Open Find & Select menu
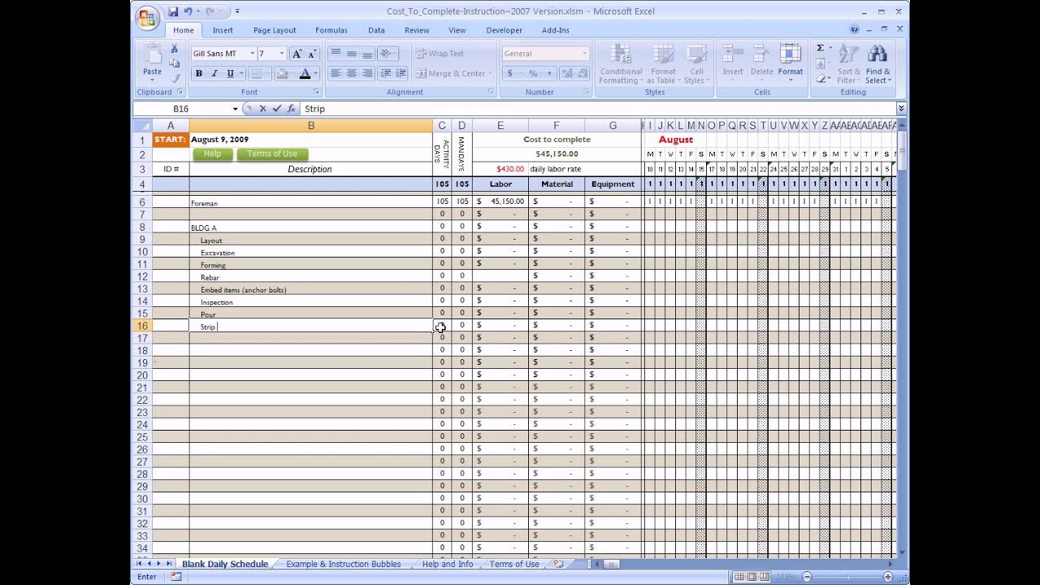 point(877,64)
